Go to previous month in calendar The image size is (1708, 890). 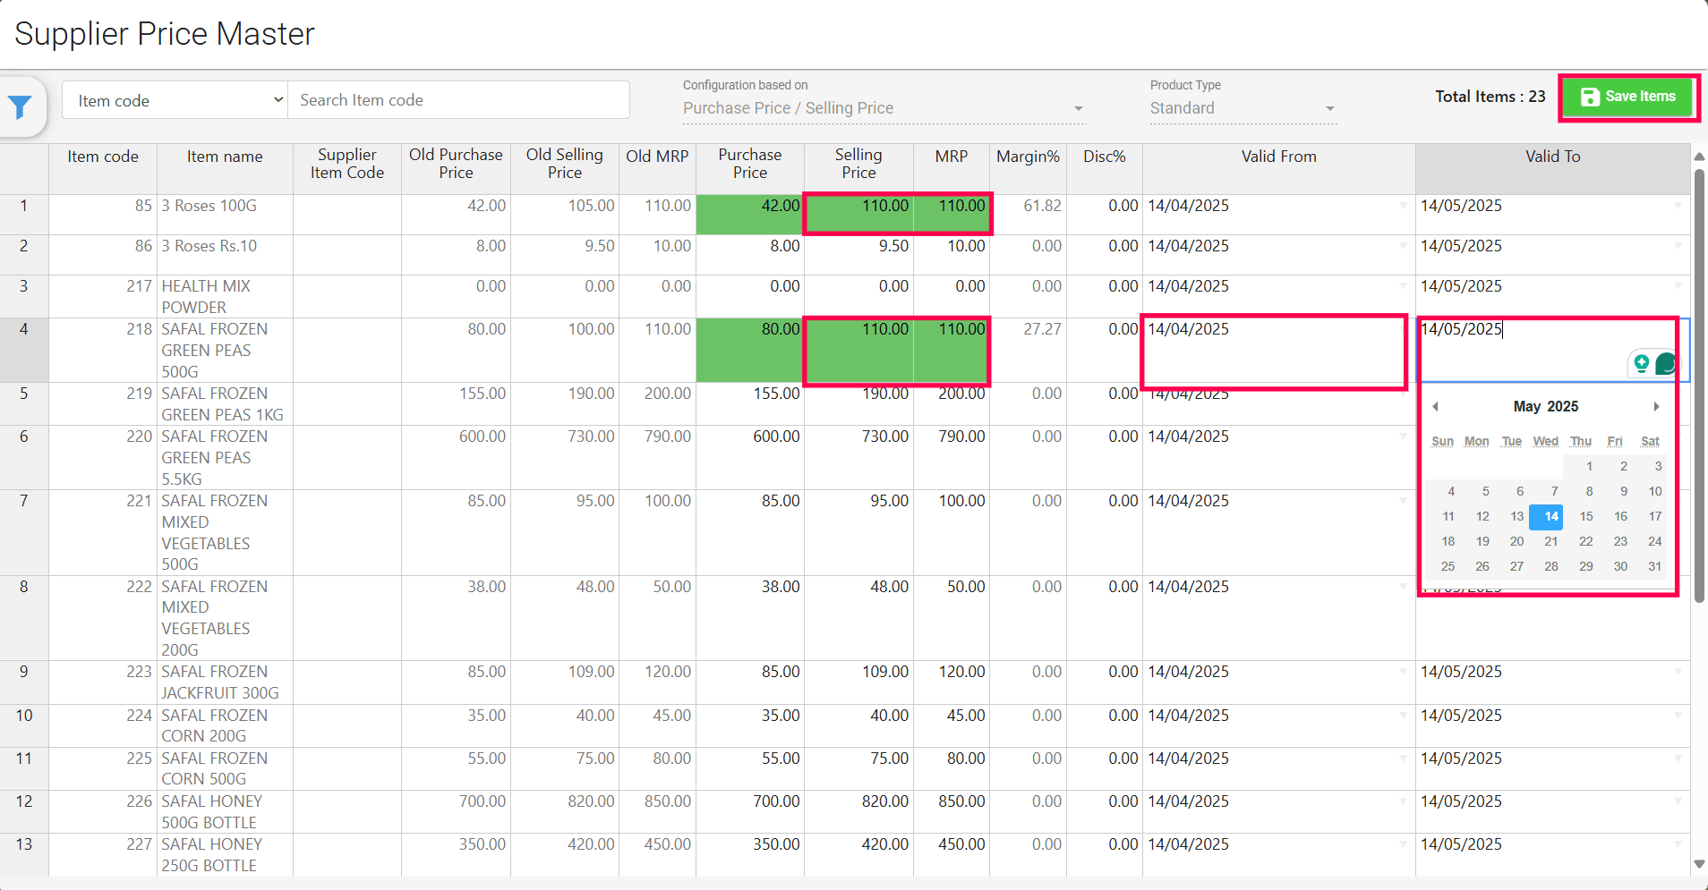[1436, 407]
